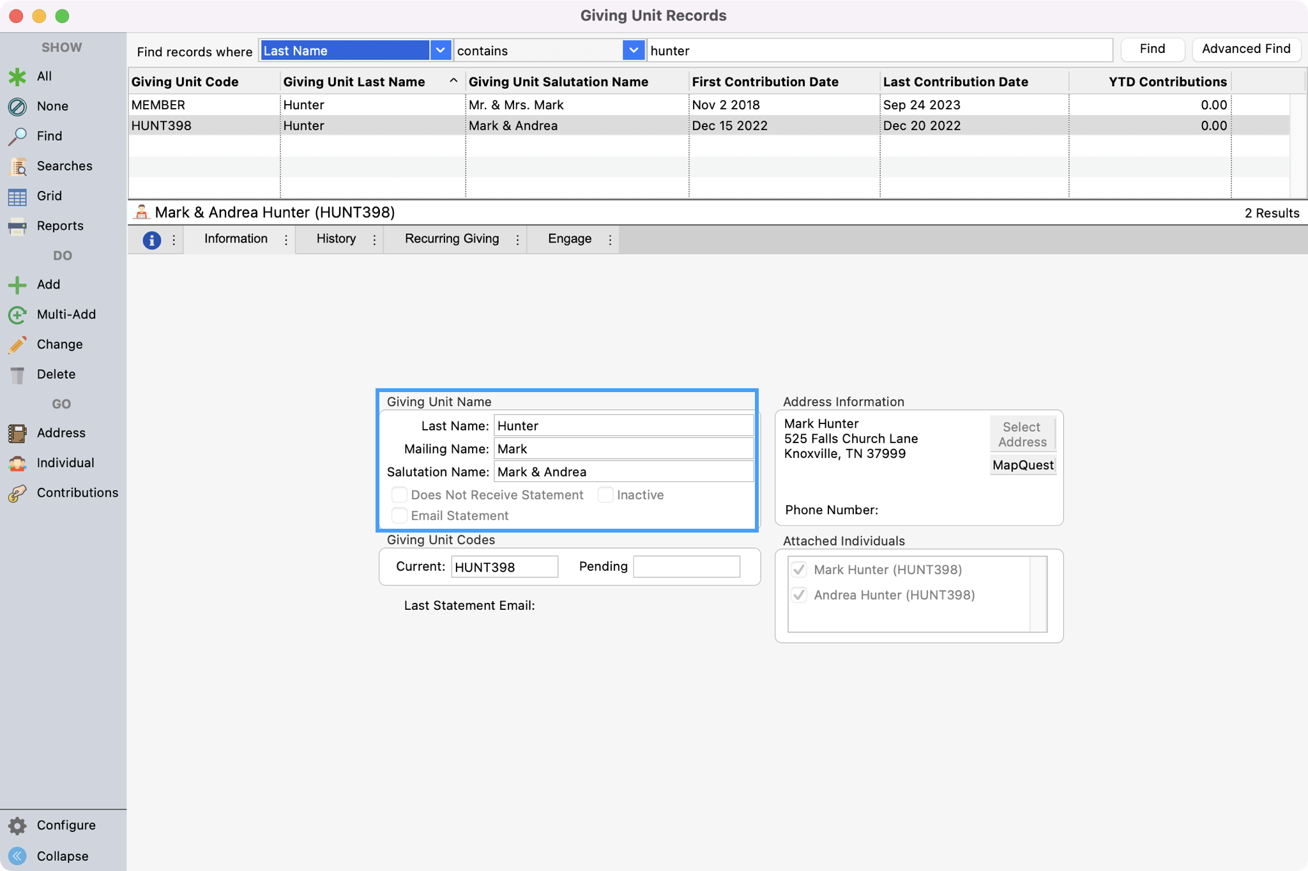Click the Multi-Add icon in sidebar
The width and height of the screenshot is (1308, 871).
coord(17,315)
